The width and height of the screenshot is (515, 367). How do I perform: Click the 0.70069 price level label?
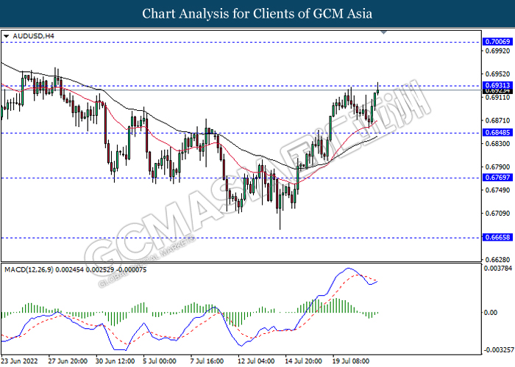point(497,42)
